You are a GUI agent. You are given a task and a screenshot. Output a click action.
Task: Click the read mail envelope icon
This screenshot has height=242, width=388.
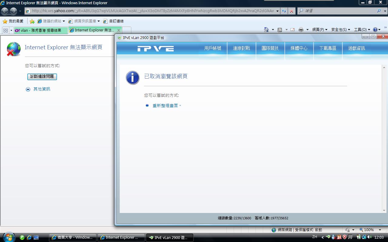click(293, 30)
